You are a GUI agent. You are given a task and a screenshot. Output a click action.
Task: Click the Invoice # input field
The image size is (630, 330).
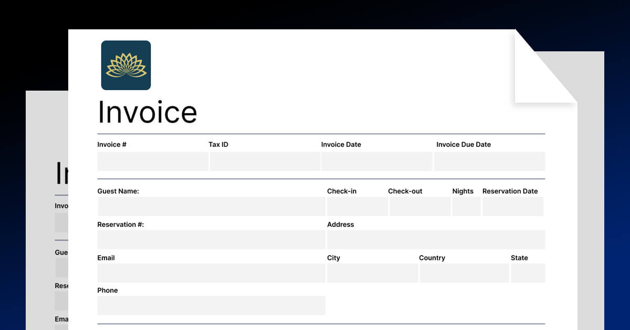coord(153,161)
